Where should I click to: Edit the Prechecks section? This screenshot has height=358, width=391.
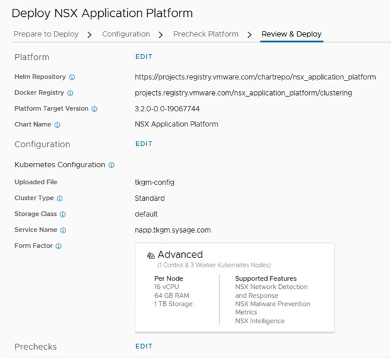(x=144, y=346)
